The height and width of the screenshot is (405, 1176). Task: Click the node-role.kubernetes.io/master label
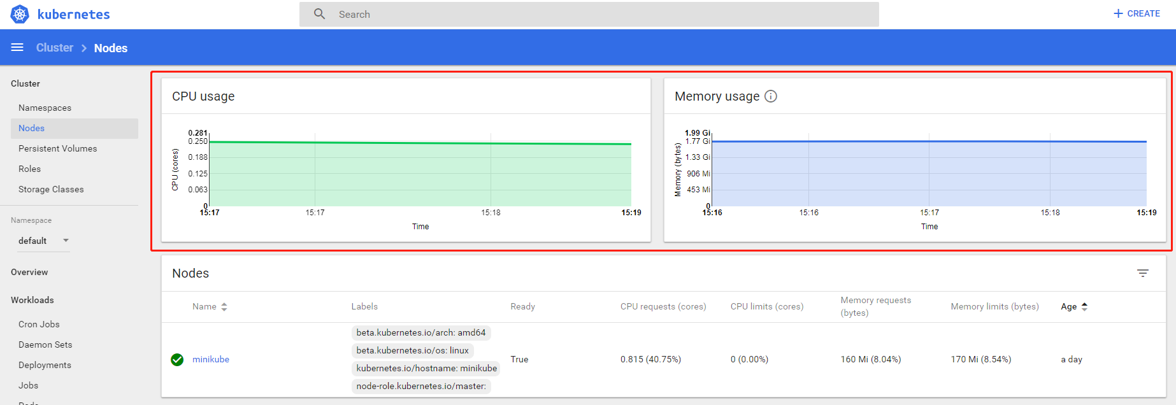(422, 386)
